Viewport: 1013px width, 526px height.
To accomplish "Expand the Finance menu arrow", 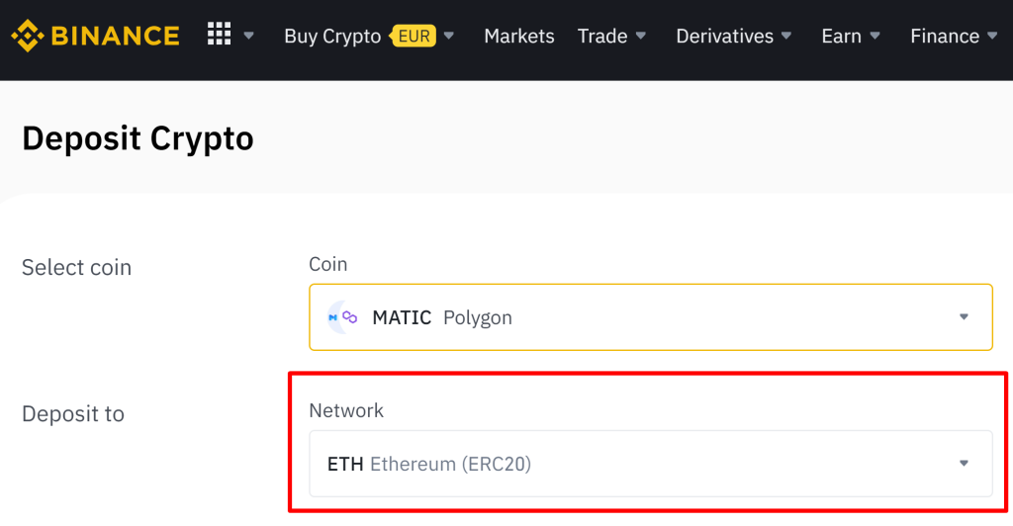I will click(x=992, y=37).
